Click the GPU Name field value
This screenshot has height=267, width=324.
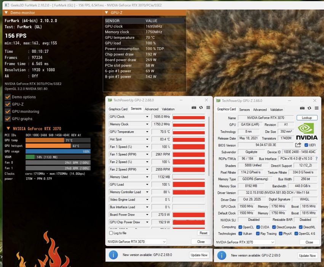[x=266, y=118]
